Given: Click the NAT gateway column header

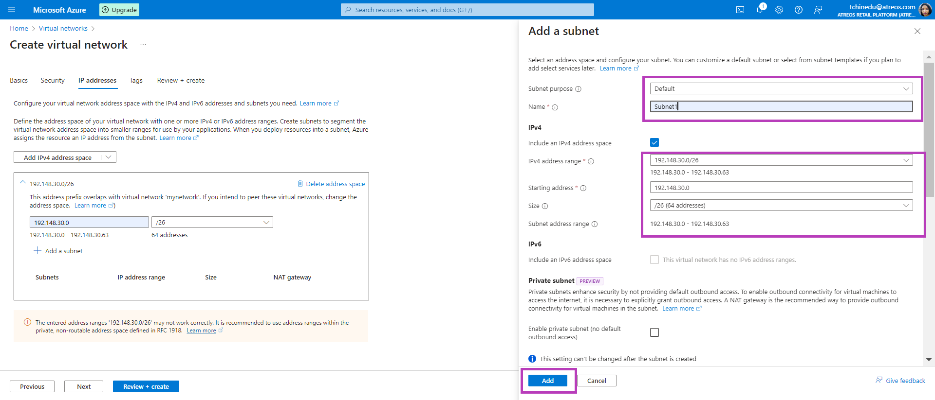Looking at the screenshot, I should pyautogui.click(x=292, y=277).
